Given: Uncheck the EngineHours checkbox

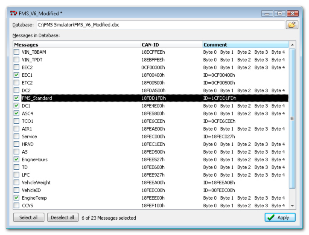Looking at the screenshot, I should coord(17,160).
